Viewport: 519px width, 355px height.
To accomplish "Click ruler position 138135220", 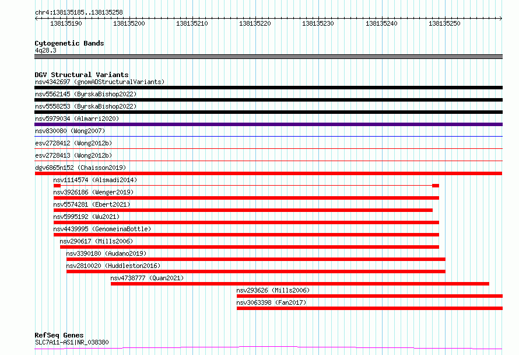I will [x=255, y=23].
